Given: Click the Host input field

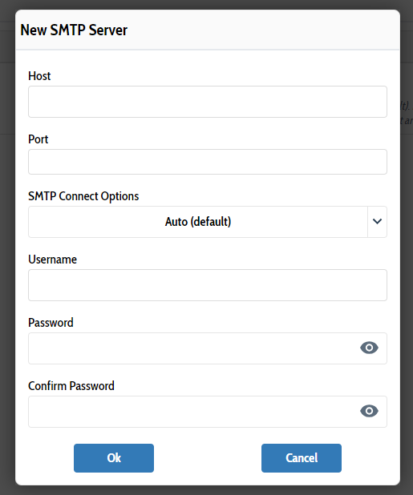Looking at the screenshot, I should tap(208, 102).
